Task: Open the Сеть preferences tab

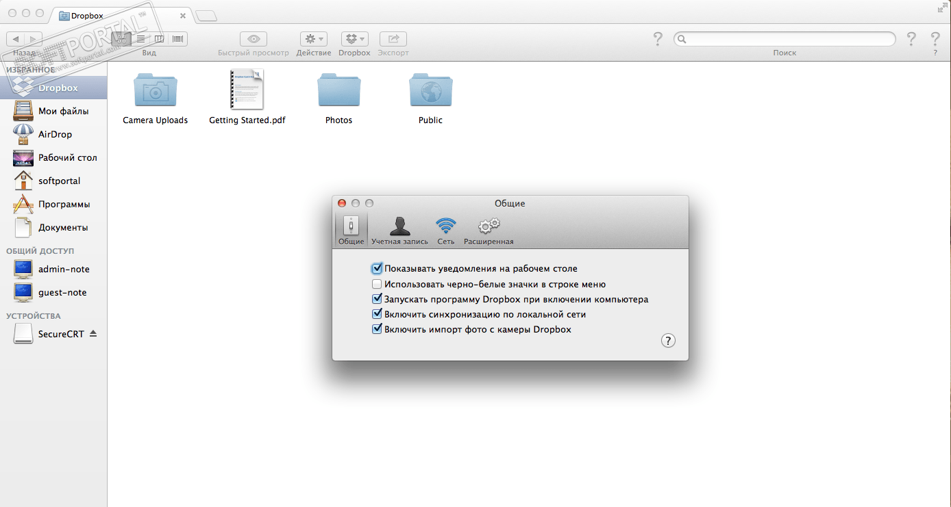Action: [446, 231]
